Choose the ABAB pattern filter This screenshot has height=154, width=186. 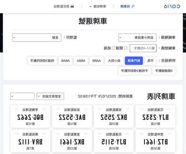(66, 61)
